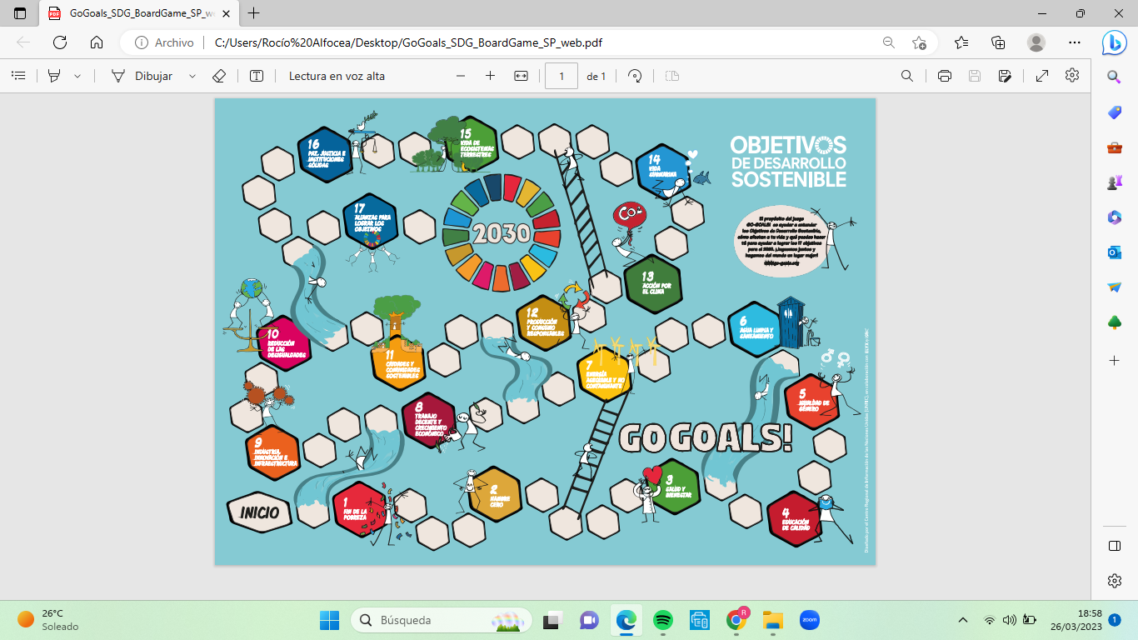Zoom in on the PDF

(490, 75)
